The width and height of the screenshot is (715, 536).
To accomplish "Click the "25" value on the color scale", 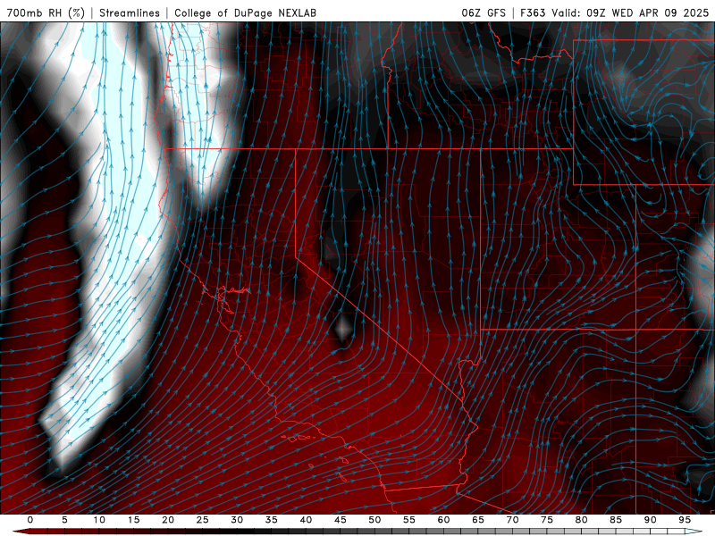I will pyautogui.click(x=203, y=520).
